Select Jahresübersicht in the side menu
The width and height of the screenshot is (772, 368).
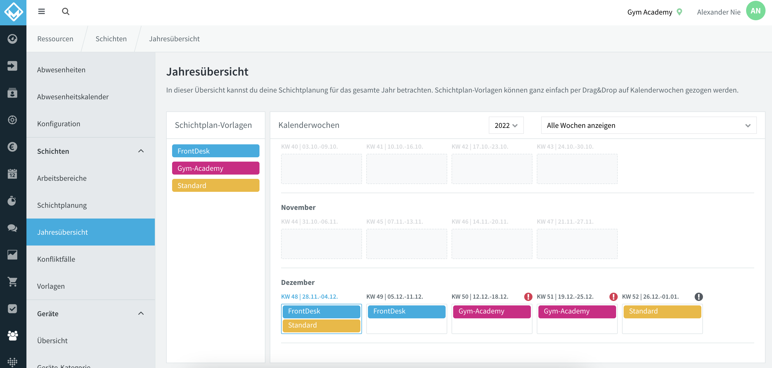[91, 232]
